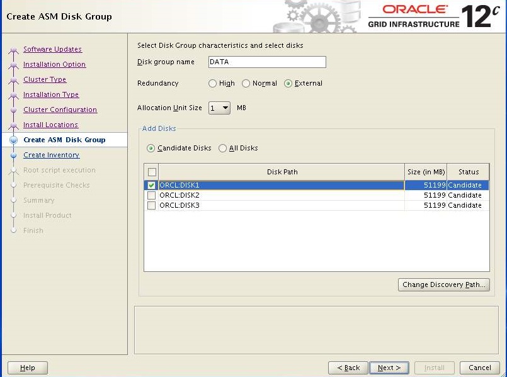The image size is (507, 377).
Task: Jump to the Installation Type step
Action: (51, 94)
